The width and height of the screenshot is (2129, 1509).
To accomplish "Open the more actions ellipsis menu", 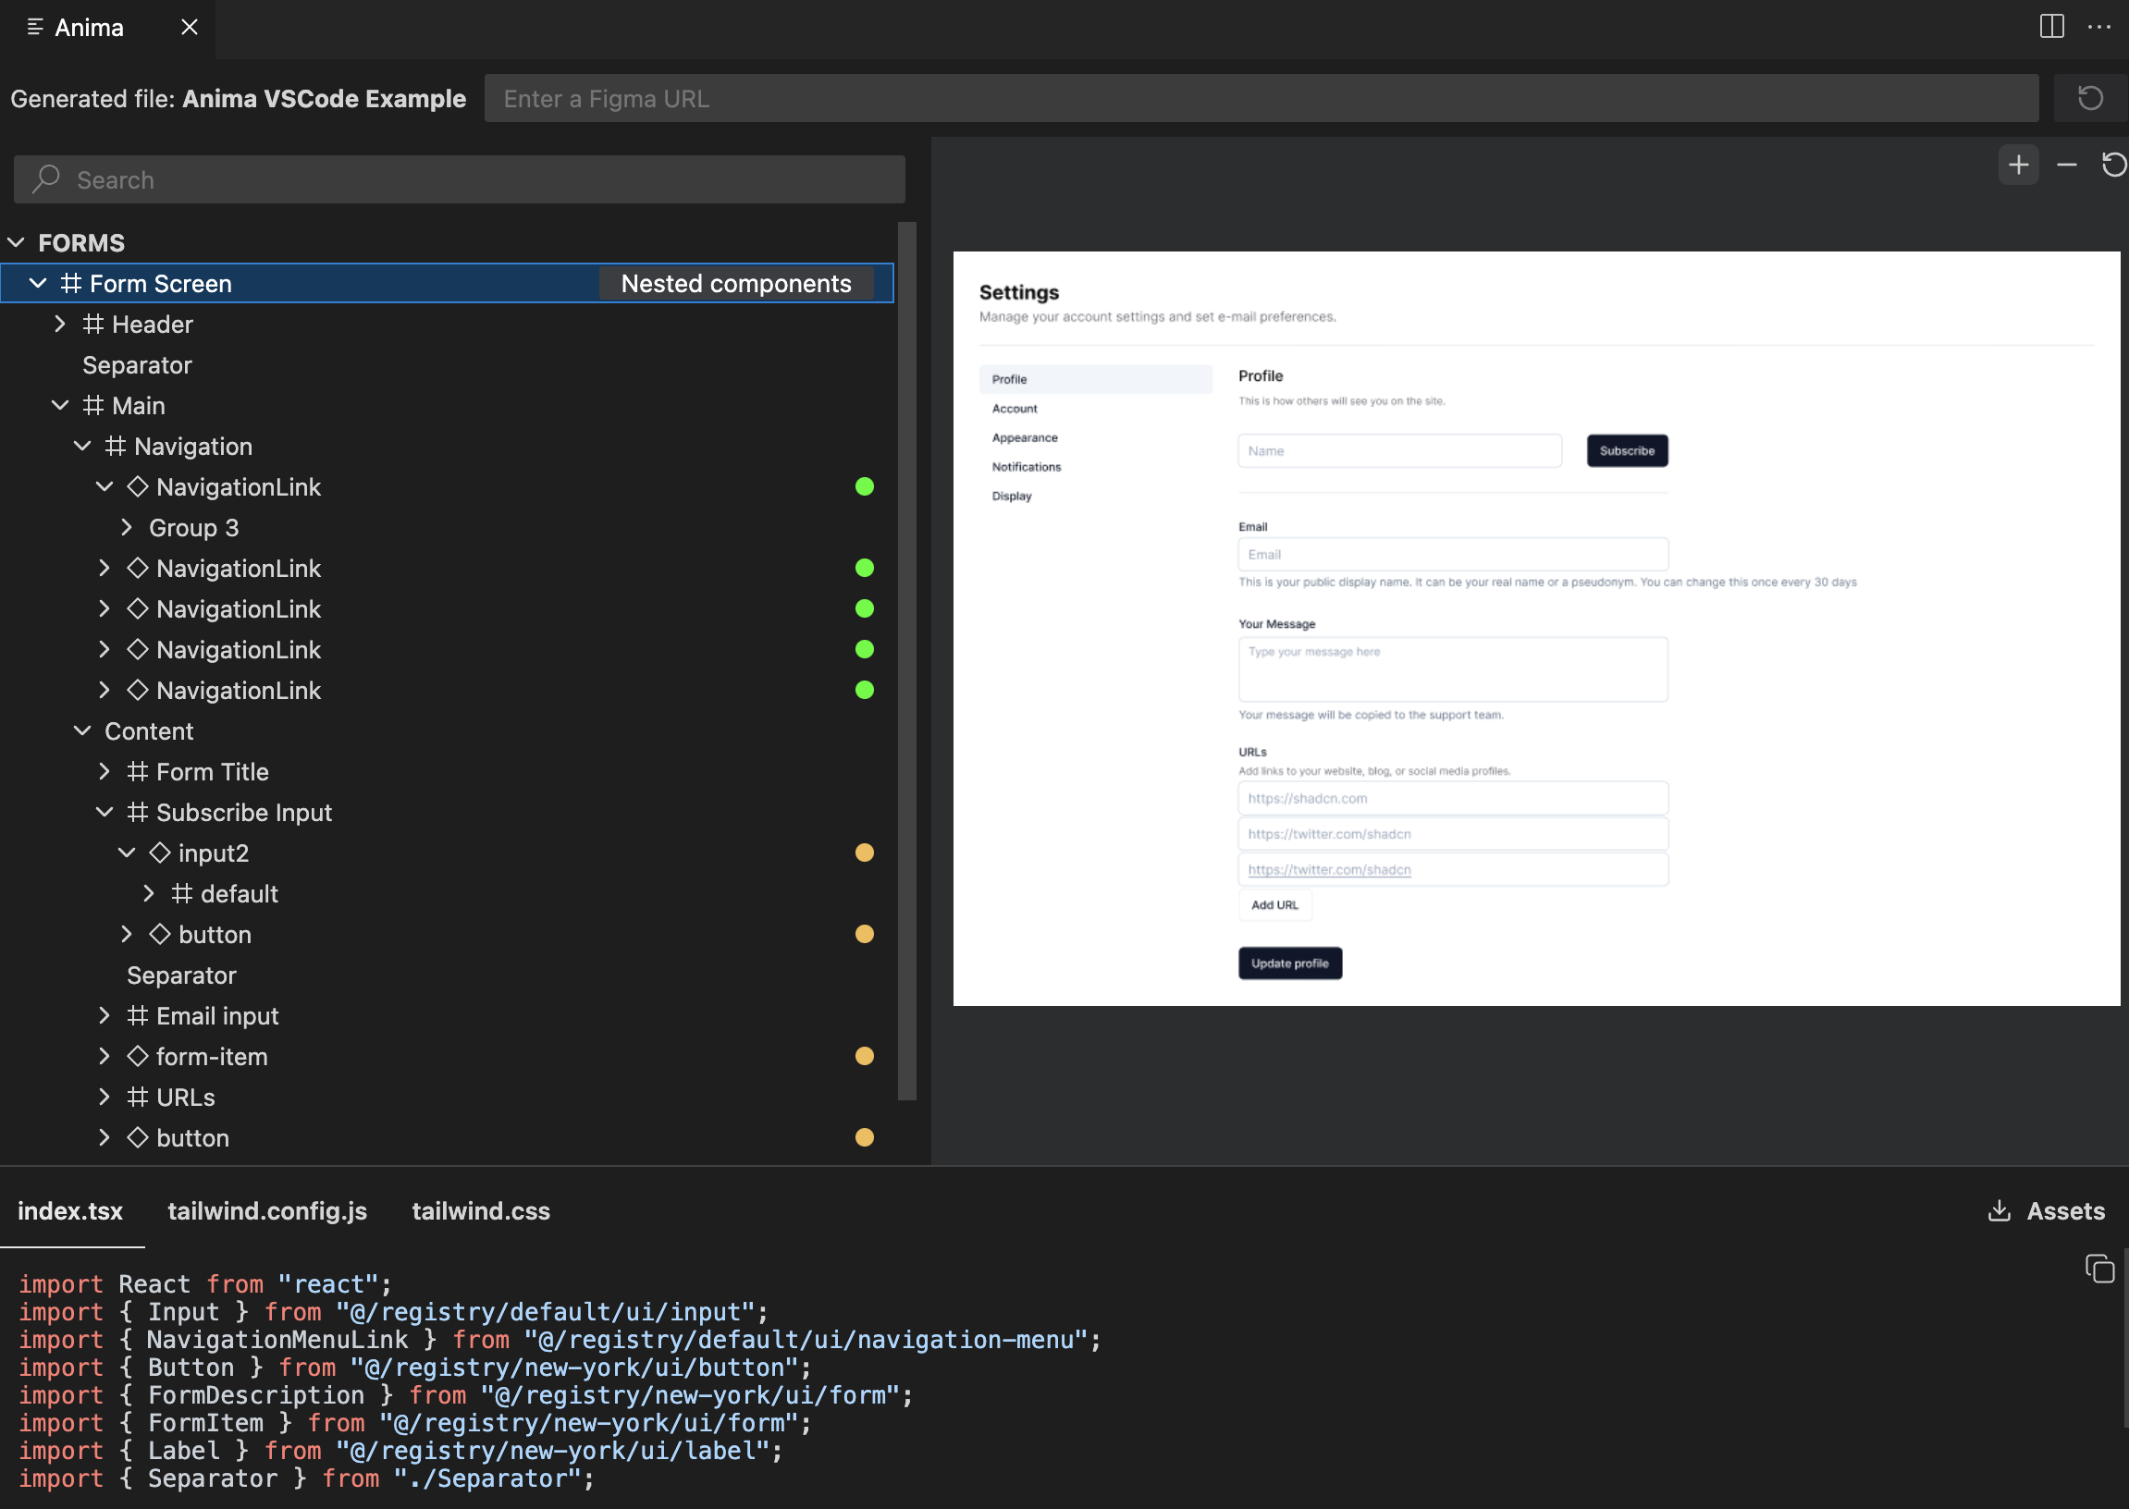I will 2099,27.
